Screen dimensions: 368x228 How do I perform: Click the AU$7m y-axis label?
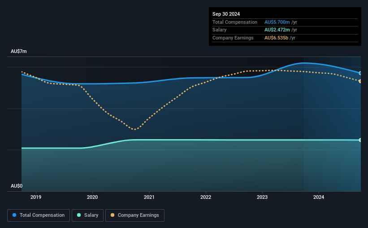pos(18,51)
